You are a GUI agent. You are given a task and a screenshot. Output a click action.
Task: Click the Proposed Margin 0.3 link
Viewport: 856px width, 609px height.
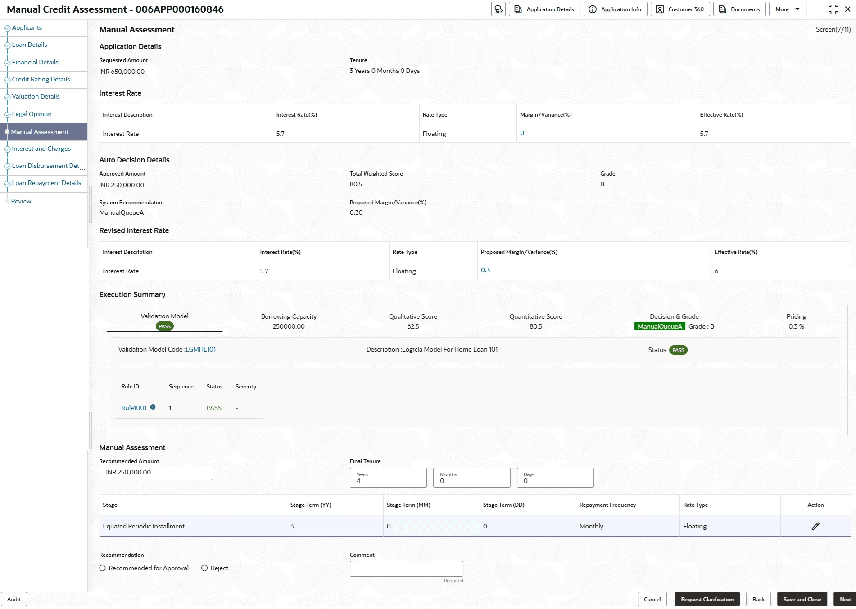pyautogui.click(x=485, y=270)
